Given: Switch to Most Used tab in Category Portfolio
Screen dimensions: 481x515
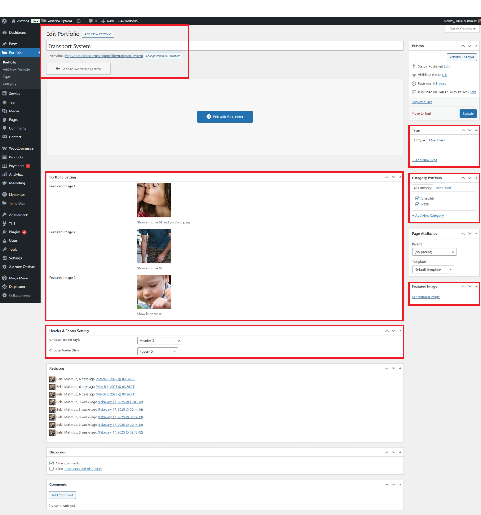Looking at the screenshot, I should click(x=443, y=188).
